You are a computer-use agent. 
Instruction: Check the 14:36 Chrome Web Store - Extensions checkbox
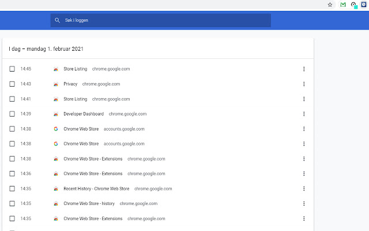[x=12, y=174]
